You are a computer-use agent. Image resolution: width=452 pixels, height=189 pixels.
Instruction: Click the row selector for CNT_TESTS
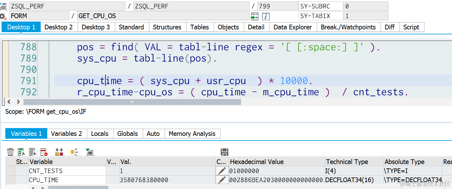click(11, 171)
